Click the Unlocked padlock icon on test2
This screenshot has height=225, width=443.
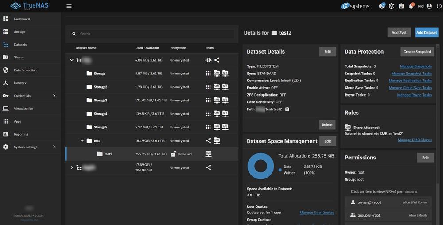click(174, 154)
